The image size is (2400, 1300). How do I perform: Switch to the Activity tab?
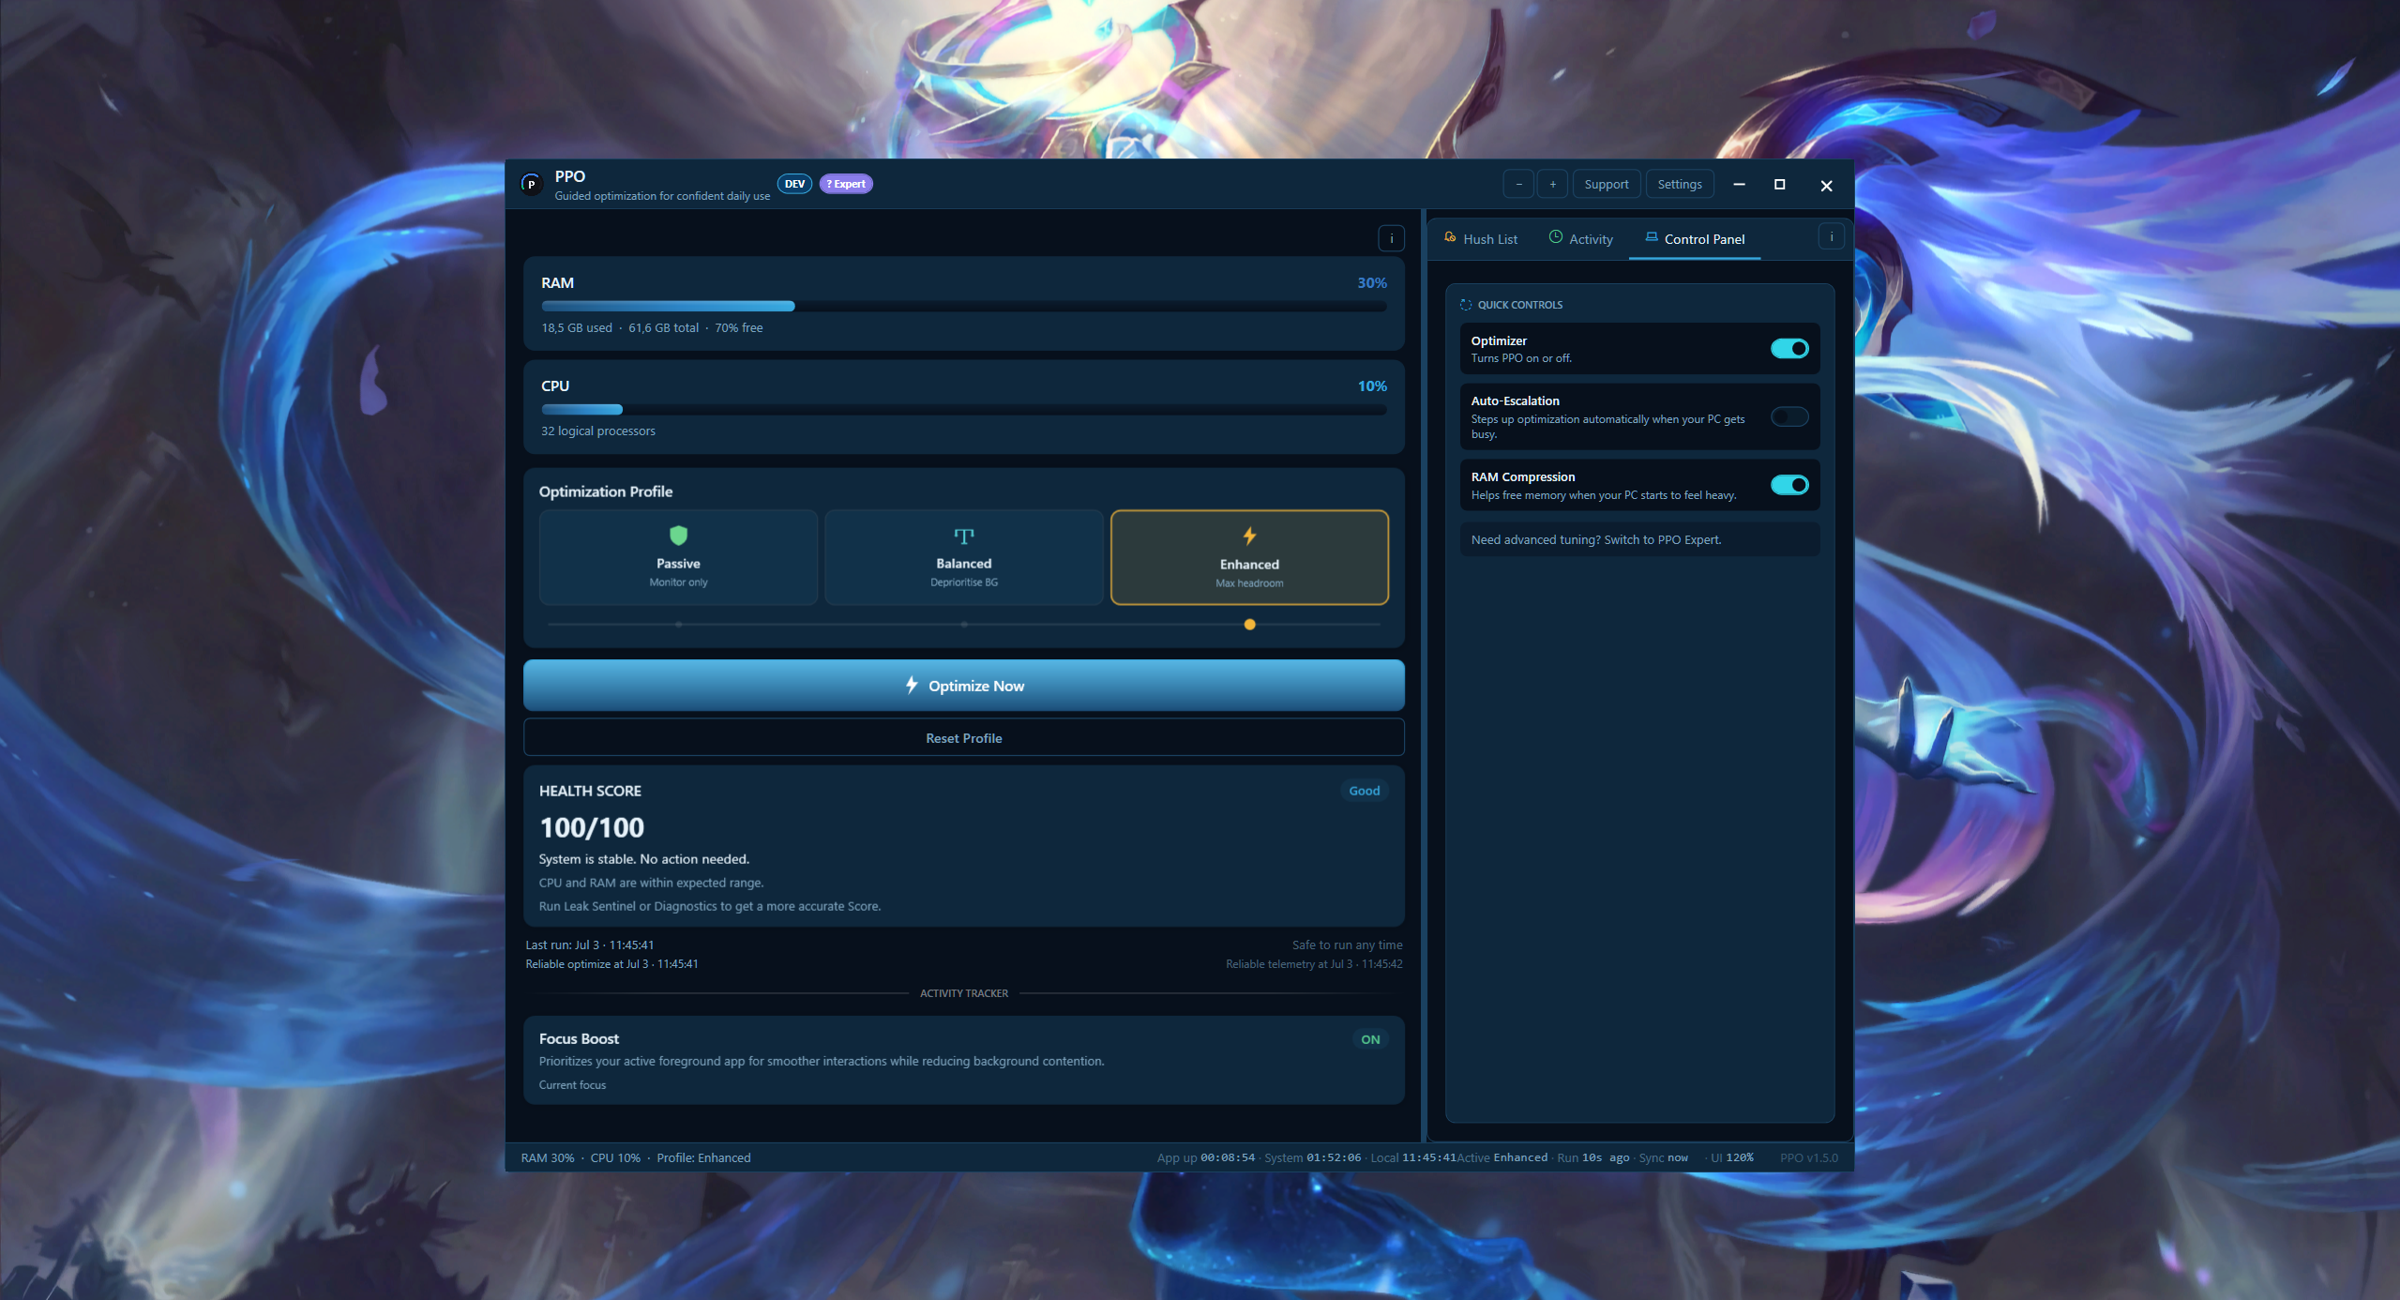1581,239
